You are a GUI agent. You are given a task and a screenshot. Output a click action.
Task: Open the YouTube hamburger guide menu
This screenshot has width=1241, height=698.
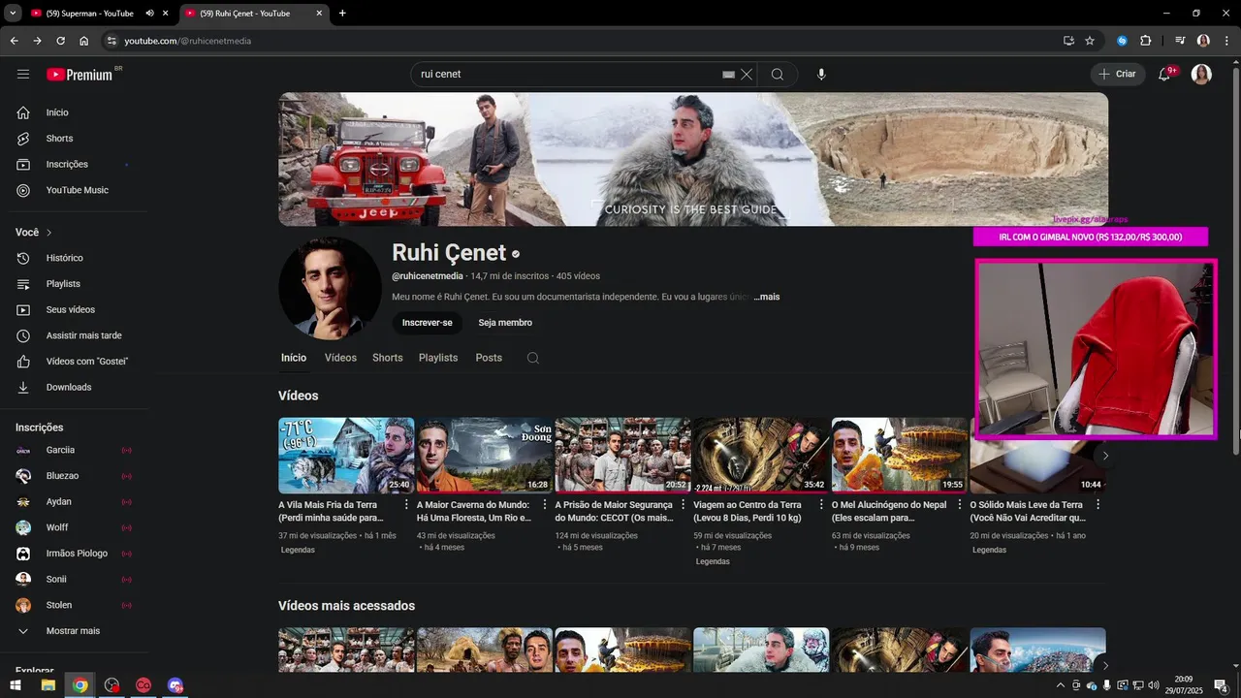[23, 74]
